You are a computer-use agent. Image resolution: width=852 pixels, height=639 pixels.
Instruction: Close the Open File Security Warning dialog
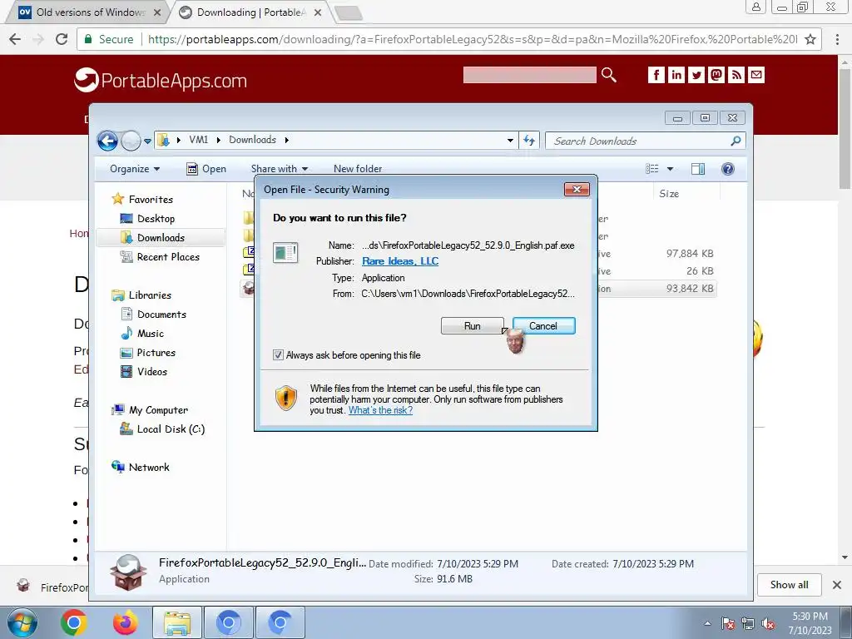[x=577, y=189]
